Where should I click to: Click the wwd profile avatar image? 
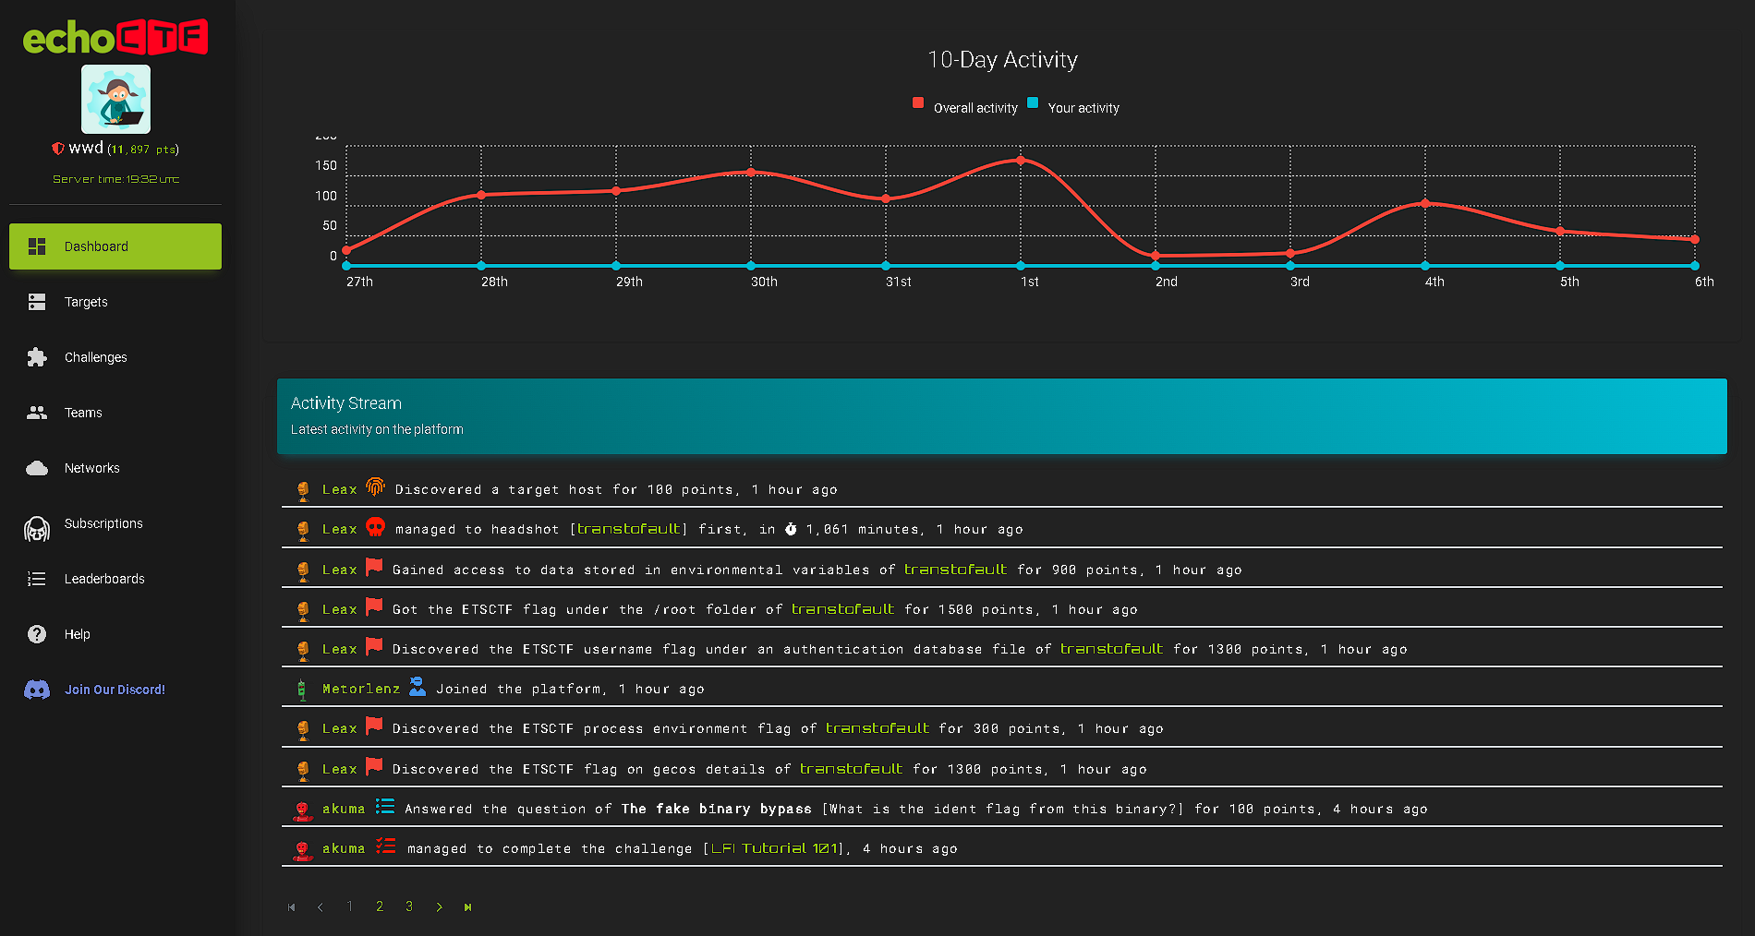pos(115,100)
